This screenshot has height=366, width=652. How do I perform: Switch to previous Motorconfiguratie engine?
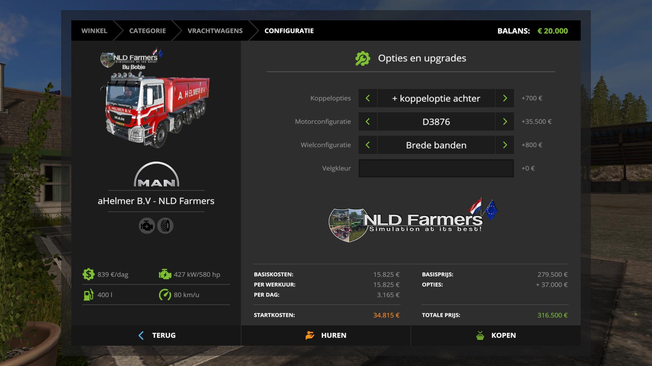coord(367,122)
